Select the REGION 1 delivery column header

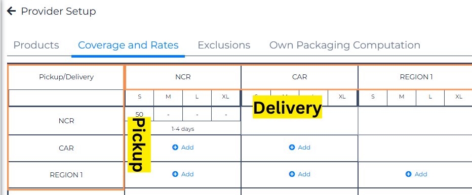pyautogui.click(x=416, y=77)
